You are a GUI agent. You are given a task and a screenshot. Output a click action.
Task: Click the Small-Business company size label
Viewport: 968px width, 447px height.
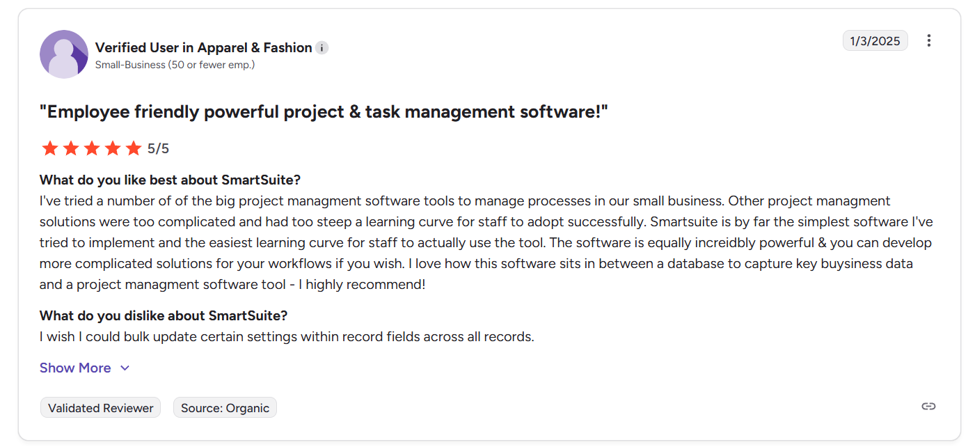pyautogui.click(x=175, y=65)
